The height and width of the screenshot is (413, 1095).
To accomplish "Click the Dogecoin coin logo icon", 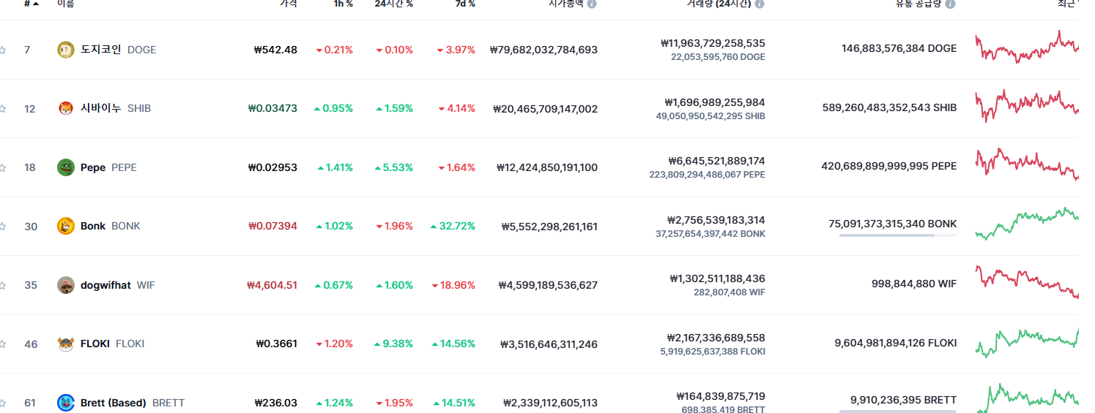I will [66, 50].
